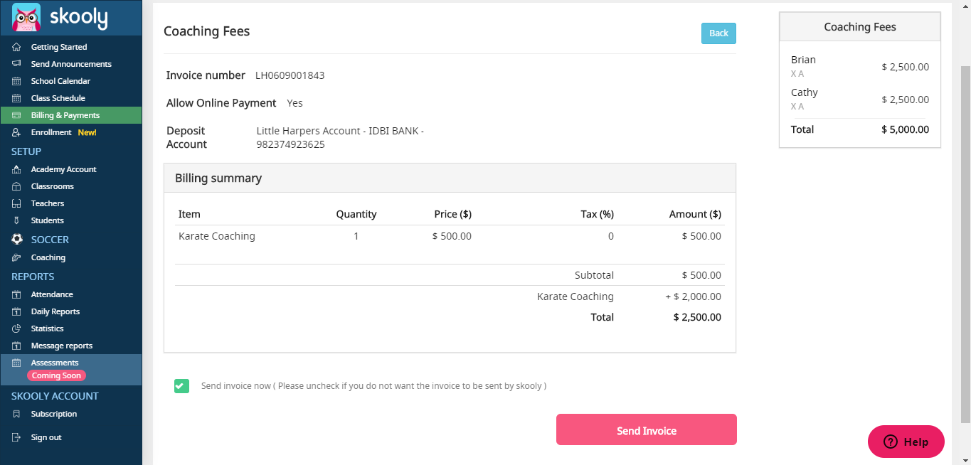Open Send Announcements page

click(71, 64)
